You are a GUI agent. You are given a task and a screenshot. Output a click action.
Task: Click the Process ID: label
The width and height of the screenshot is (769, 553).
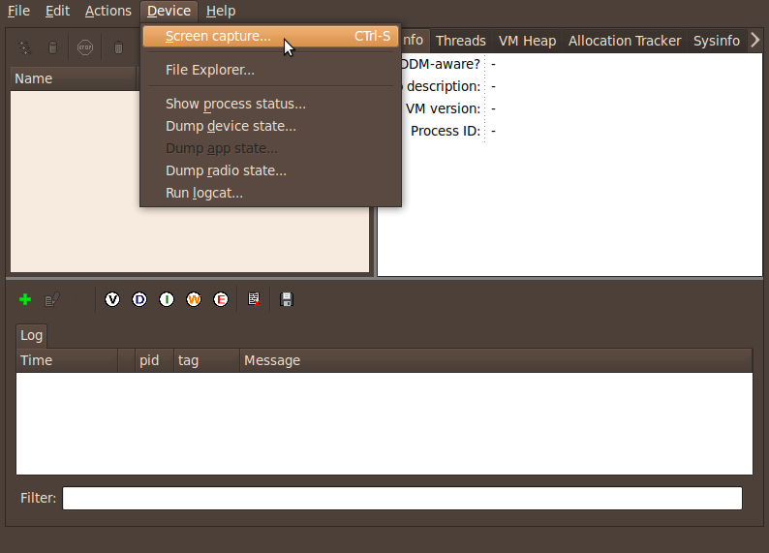pos(446,131)
